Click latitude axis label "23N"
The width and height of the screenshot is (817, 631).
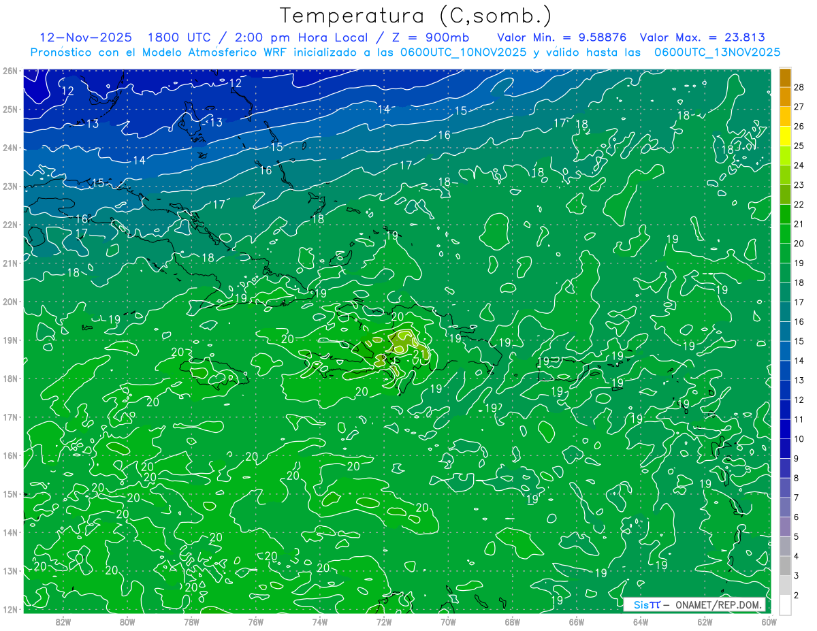tap(10, 187)
